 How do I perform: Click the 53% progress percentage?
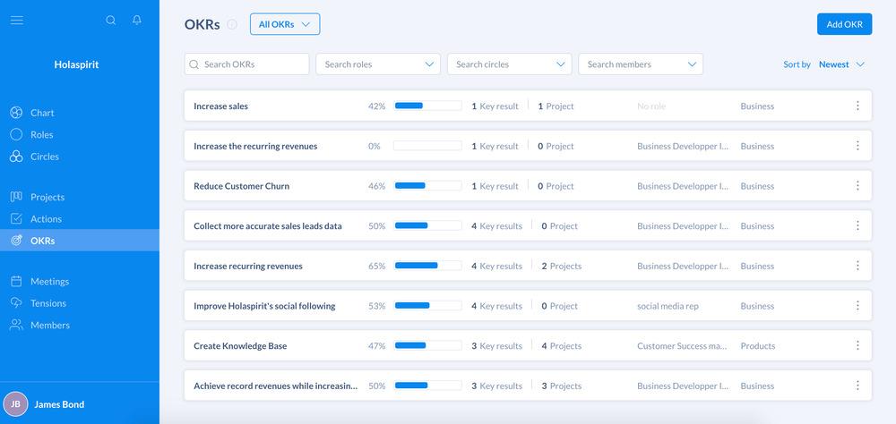376,306
